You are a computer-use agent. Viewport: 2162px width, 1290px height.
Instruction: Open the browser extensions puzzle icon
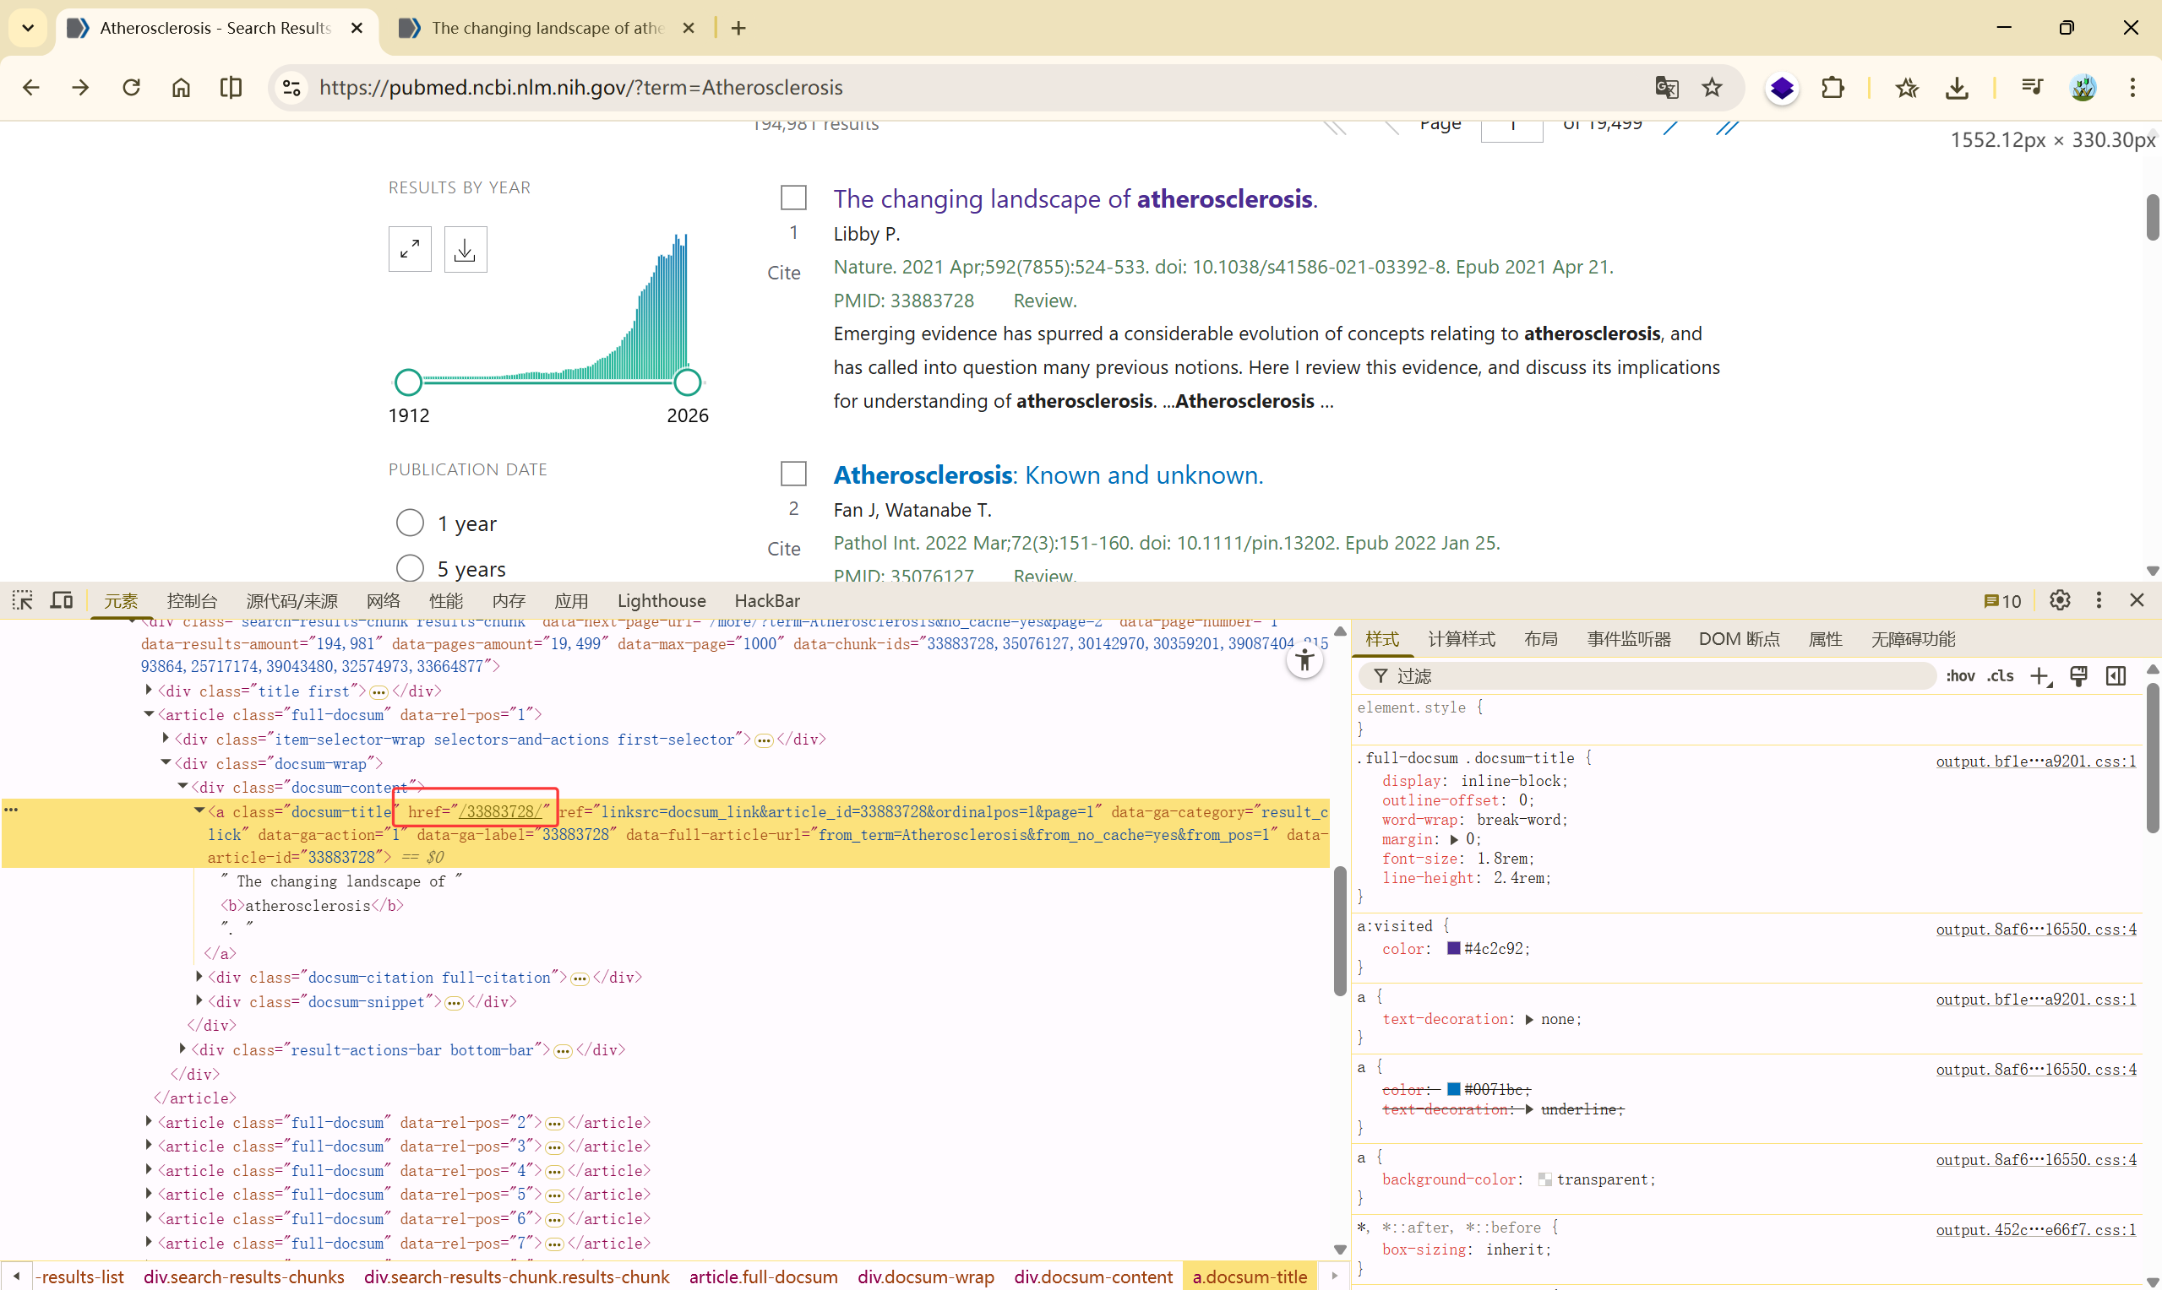pyautogui.click(x=1833, y=87)
